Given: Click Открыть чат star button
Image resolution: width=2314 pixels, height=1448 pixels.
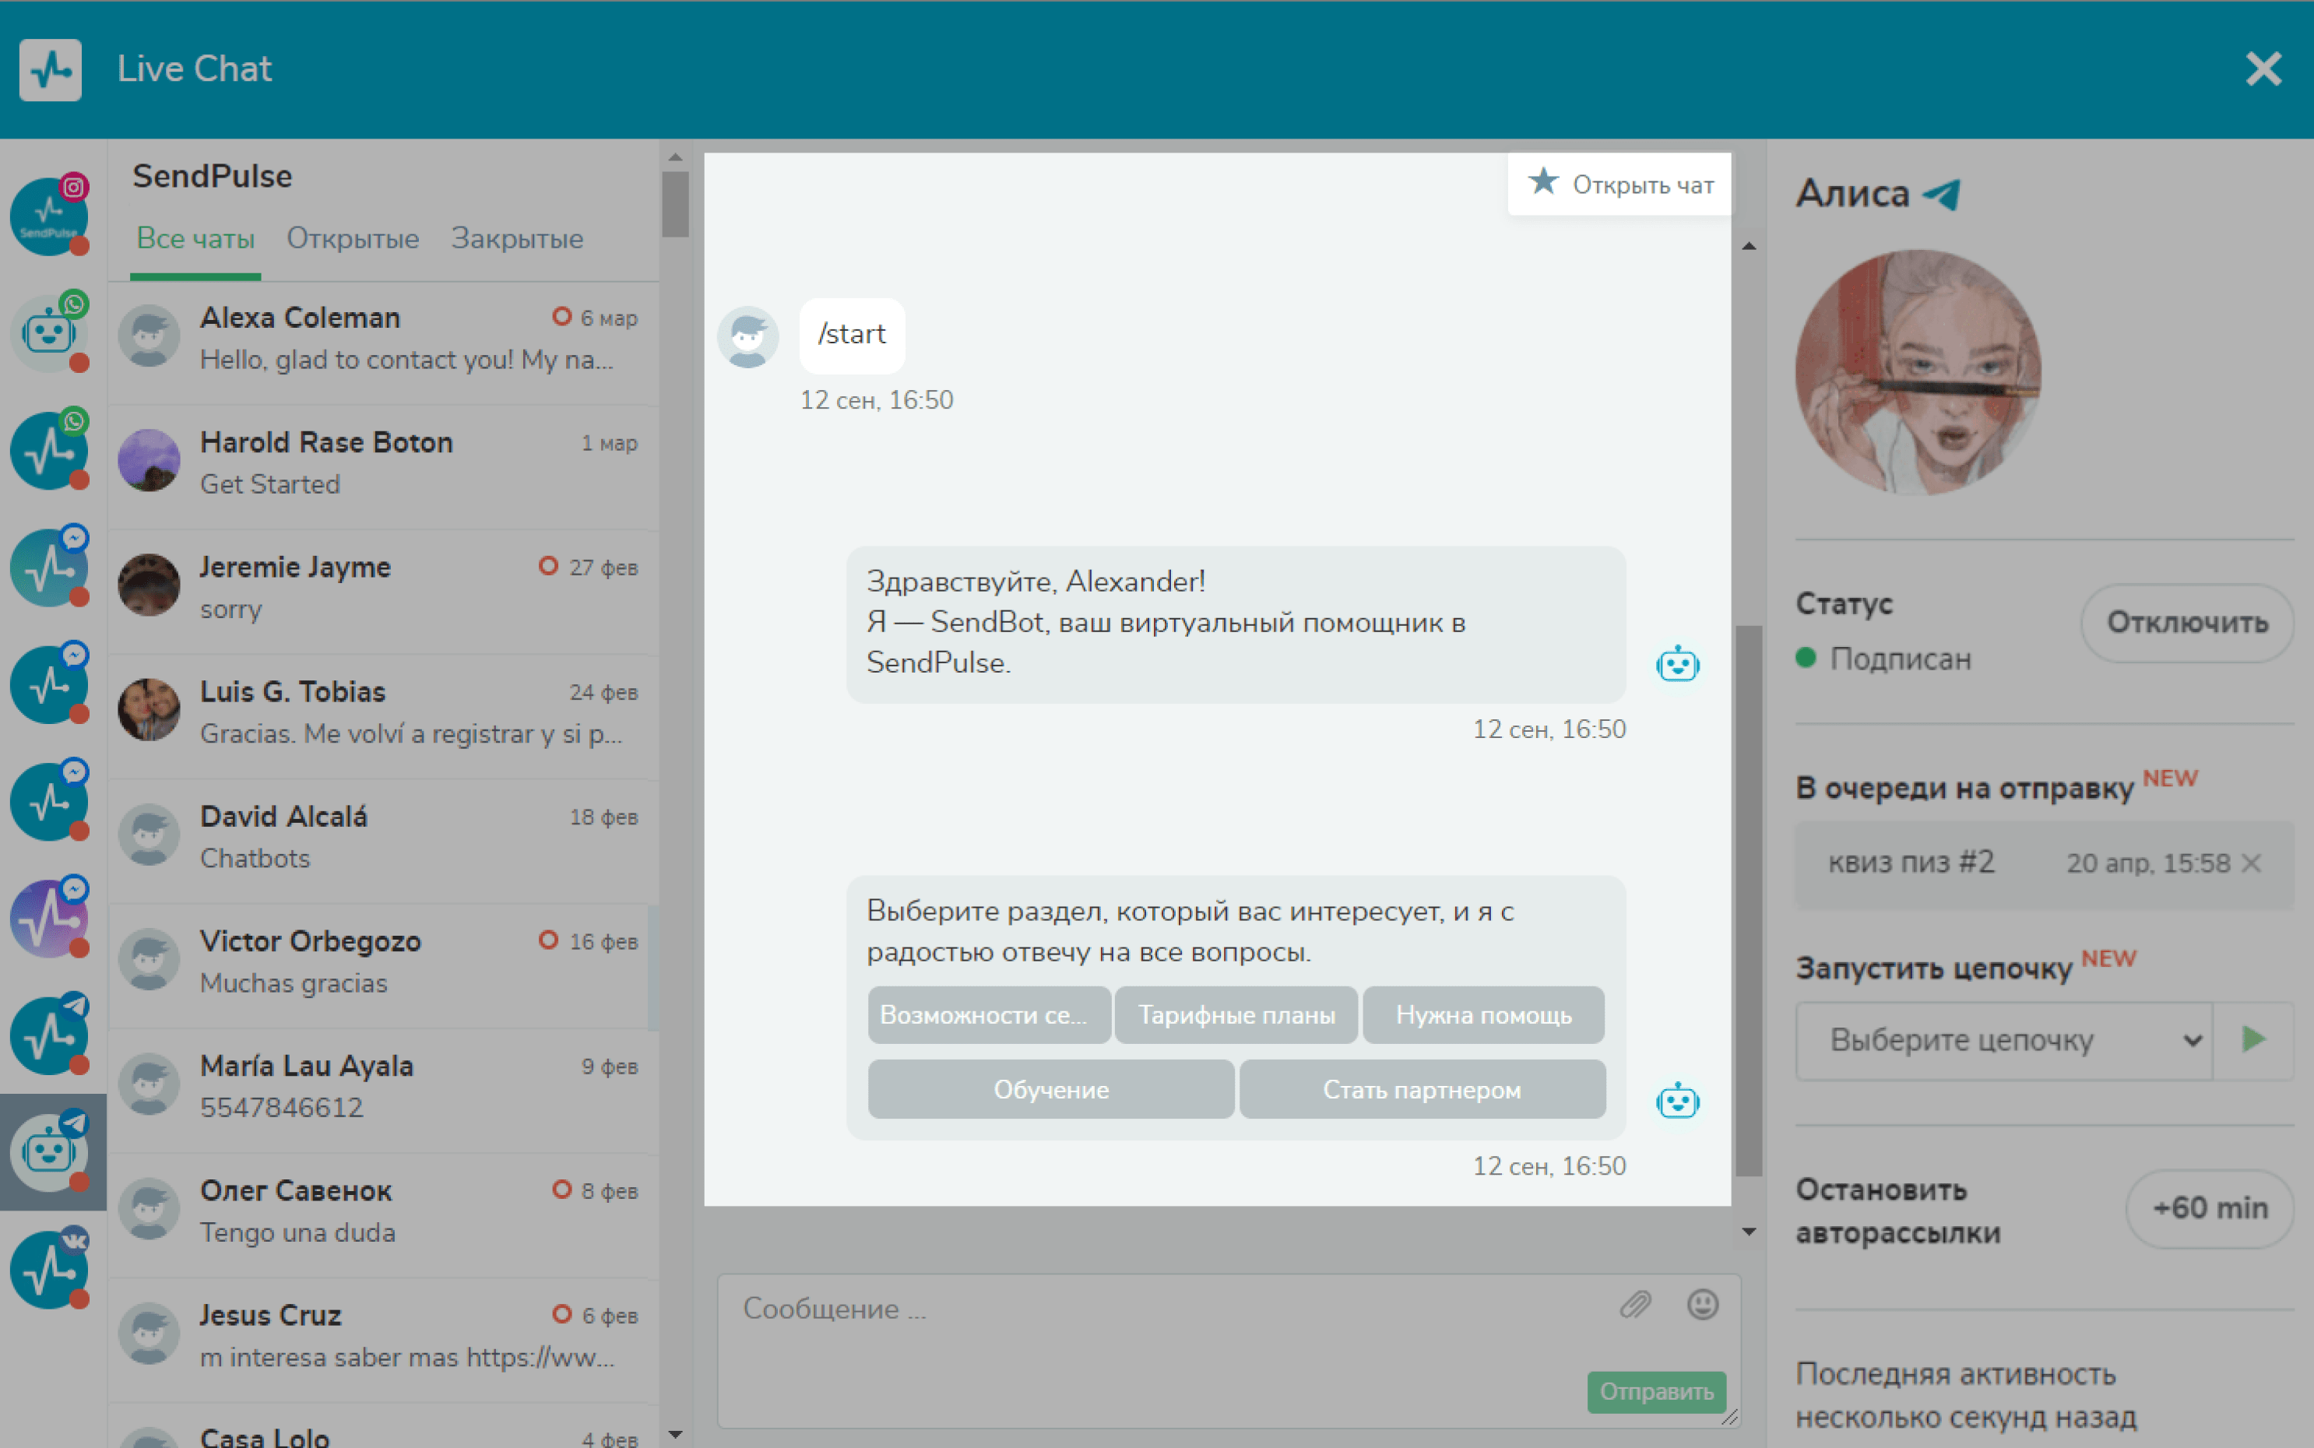Looking at the screenshot, I should [1619, 184].
